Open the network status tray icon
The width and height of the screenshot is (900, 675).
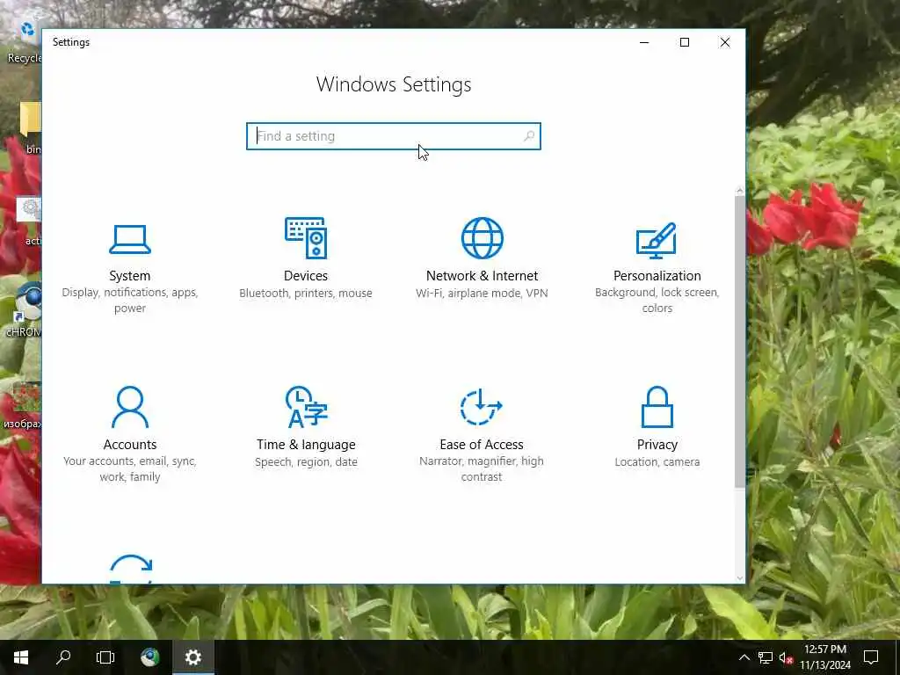point(765,657)
